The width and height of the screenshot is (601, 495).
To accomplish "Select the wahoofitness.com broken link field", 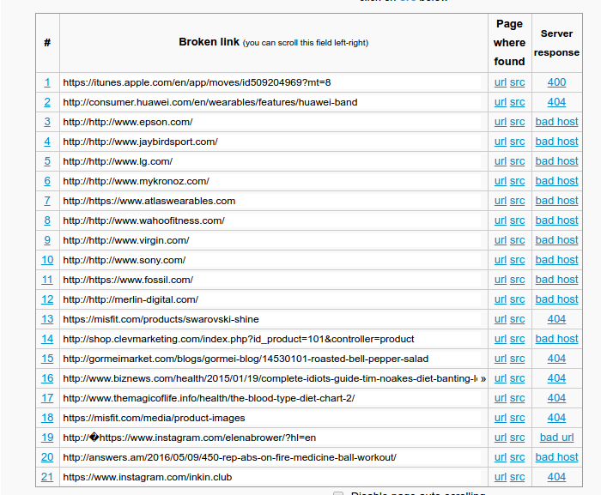I will (271, 220).
